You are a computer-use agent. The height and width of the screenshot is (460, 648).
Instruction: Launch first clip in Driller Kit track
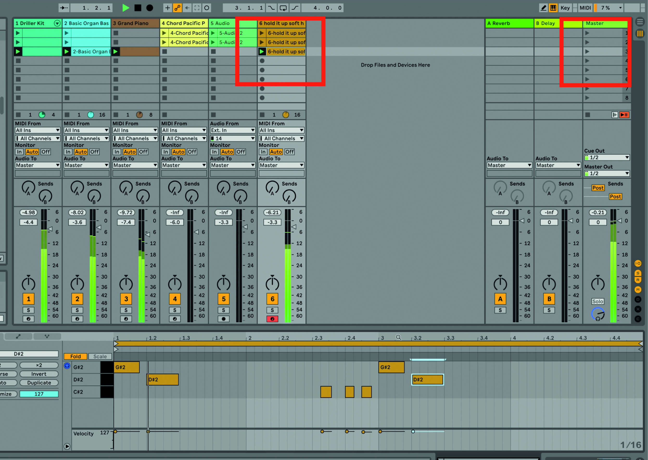(x=18, y=33)
